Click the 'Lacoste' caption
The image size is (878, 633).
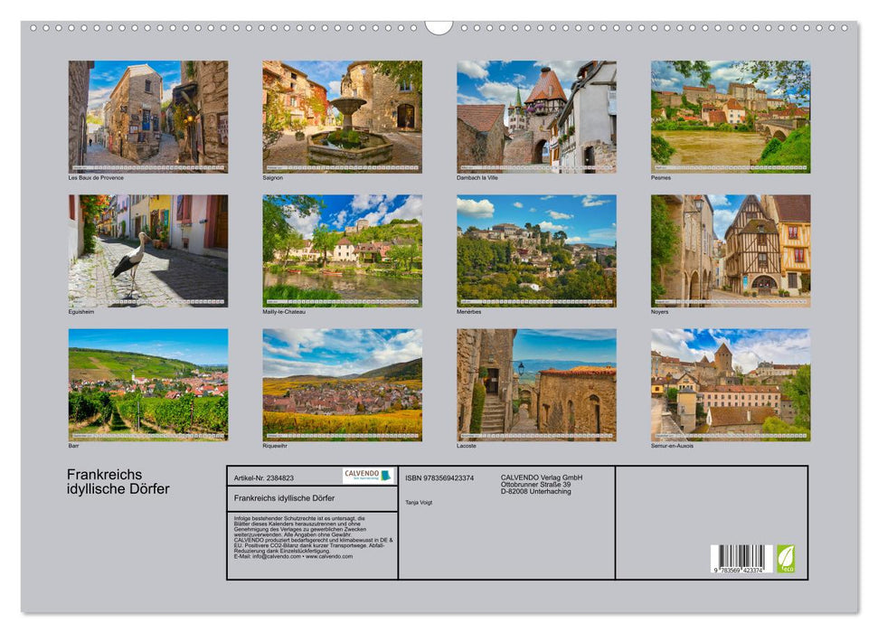click(467, 446)
